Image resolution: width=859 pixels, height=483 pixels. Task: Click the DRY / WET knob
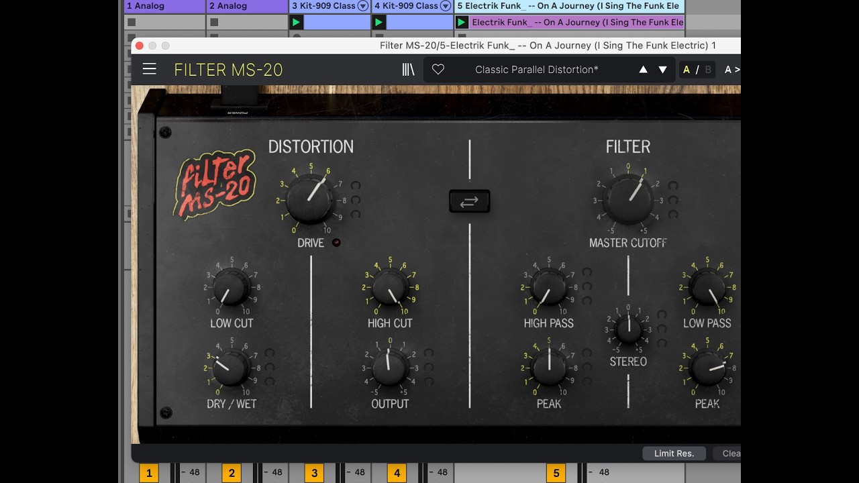(232, 368)
